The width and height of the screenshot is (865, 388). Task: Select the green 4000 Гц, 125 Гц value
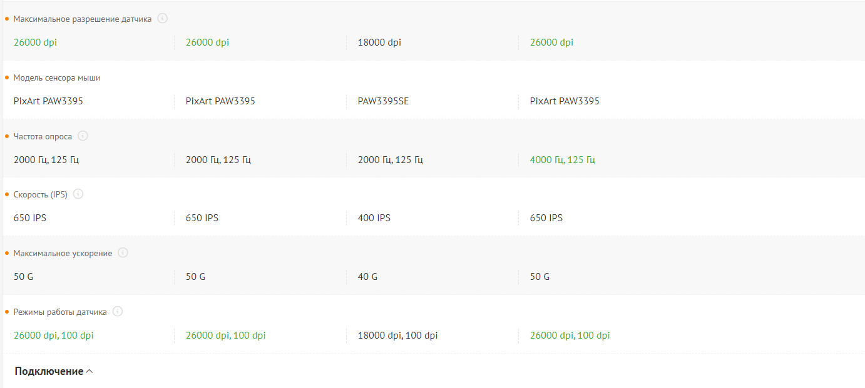[x=562, y=160]
